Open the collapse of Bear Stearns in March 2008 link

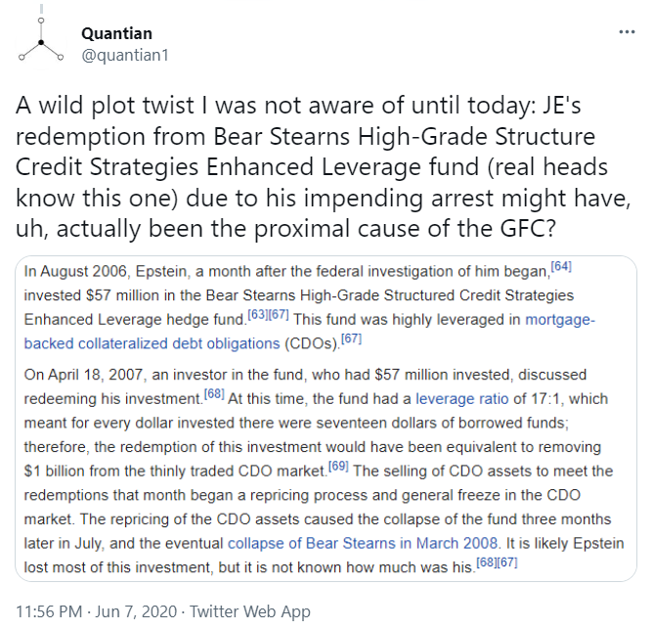[x=363, y=543]
